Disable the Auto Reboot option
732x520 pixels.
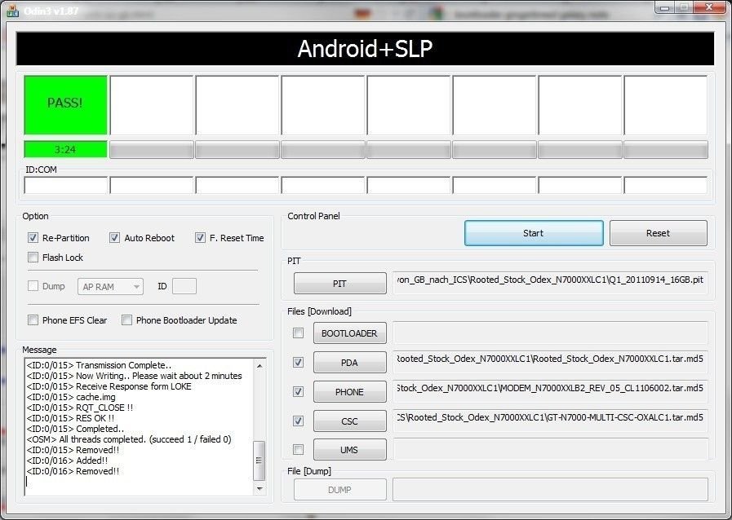[114, 238]
